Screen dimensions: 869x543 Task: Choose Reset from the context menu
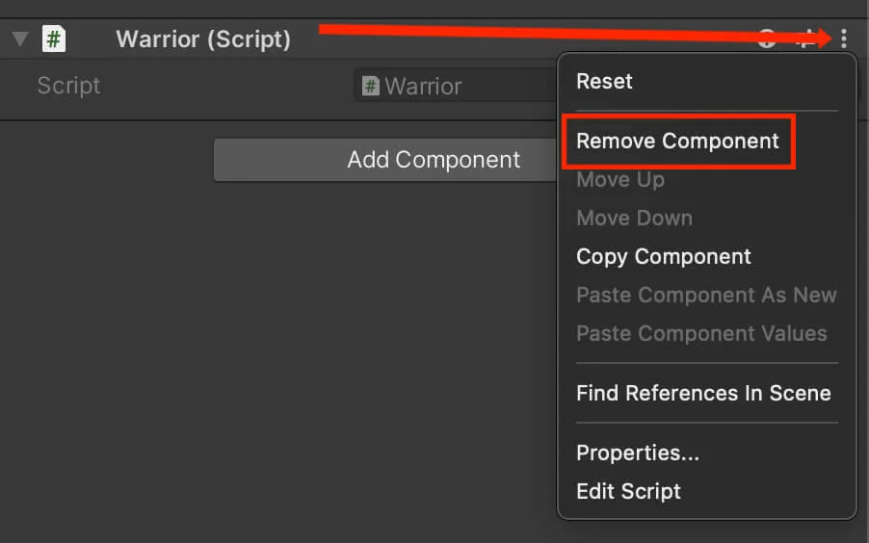tap(604, 81)
